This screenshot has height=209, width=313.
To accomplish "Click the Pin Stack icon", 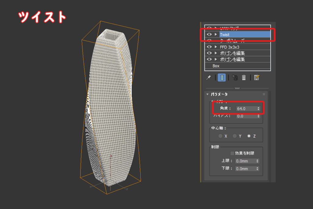I will pyautogui.click(x=209, y=78).
